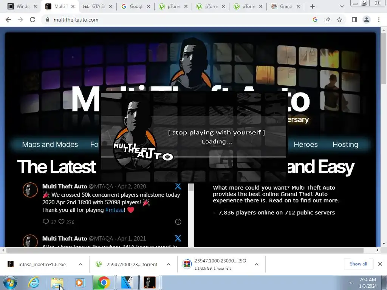Close the Multi Theft Auto tab
Viewport: 387px width, 290px height.
coord(73,6)
